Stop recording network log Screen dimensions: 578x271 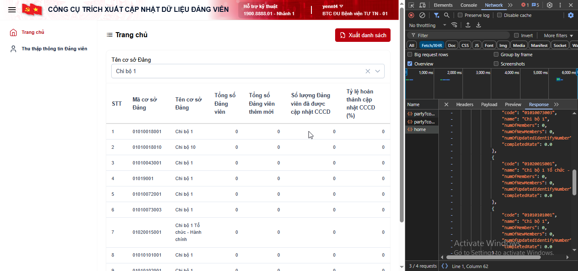pos(411,15)
